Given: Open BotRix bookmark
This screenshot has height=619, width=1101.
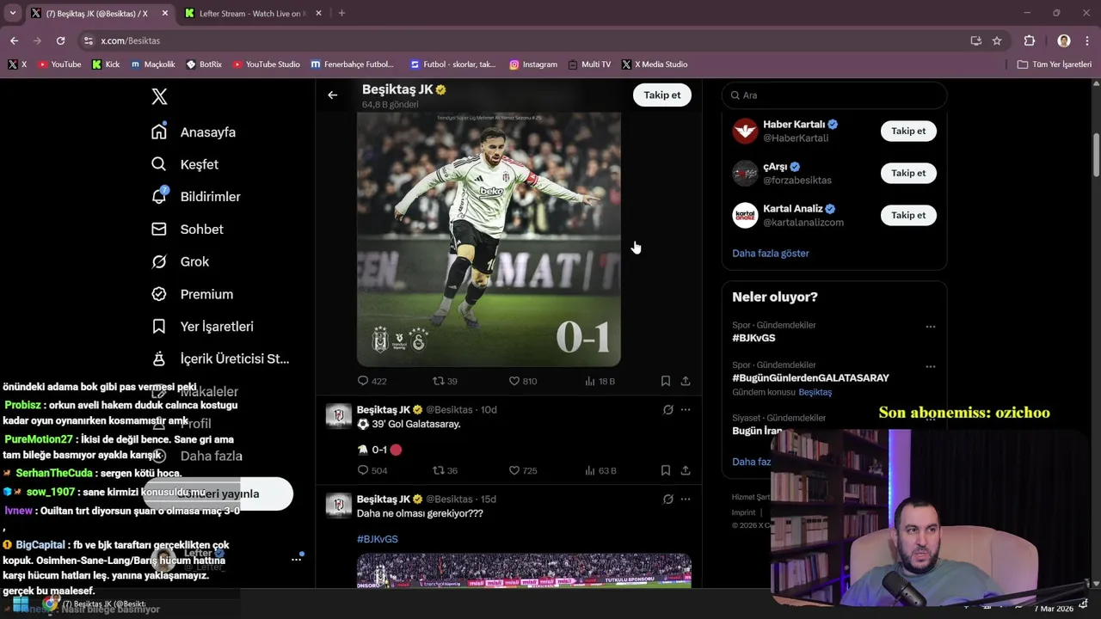Looking at the screenshot, I should pyautogui.click(x=204, y=64).
